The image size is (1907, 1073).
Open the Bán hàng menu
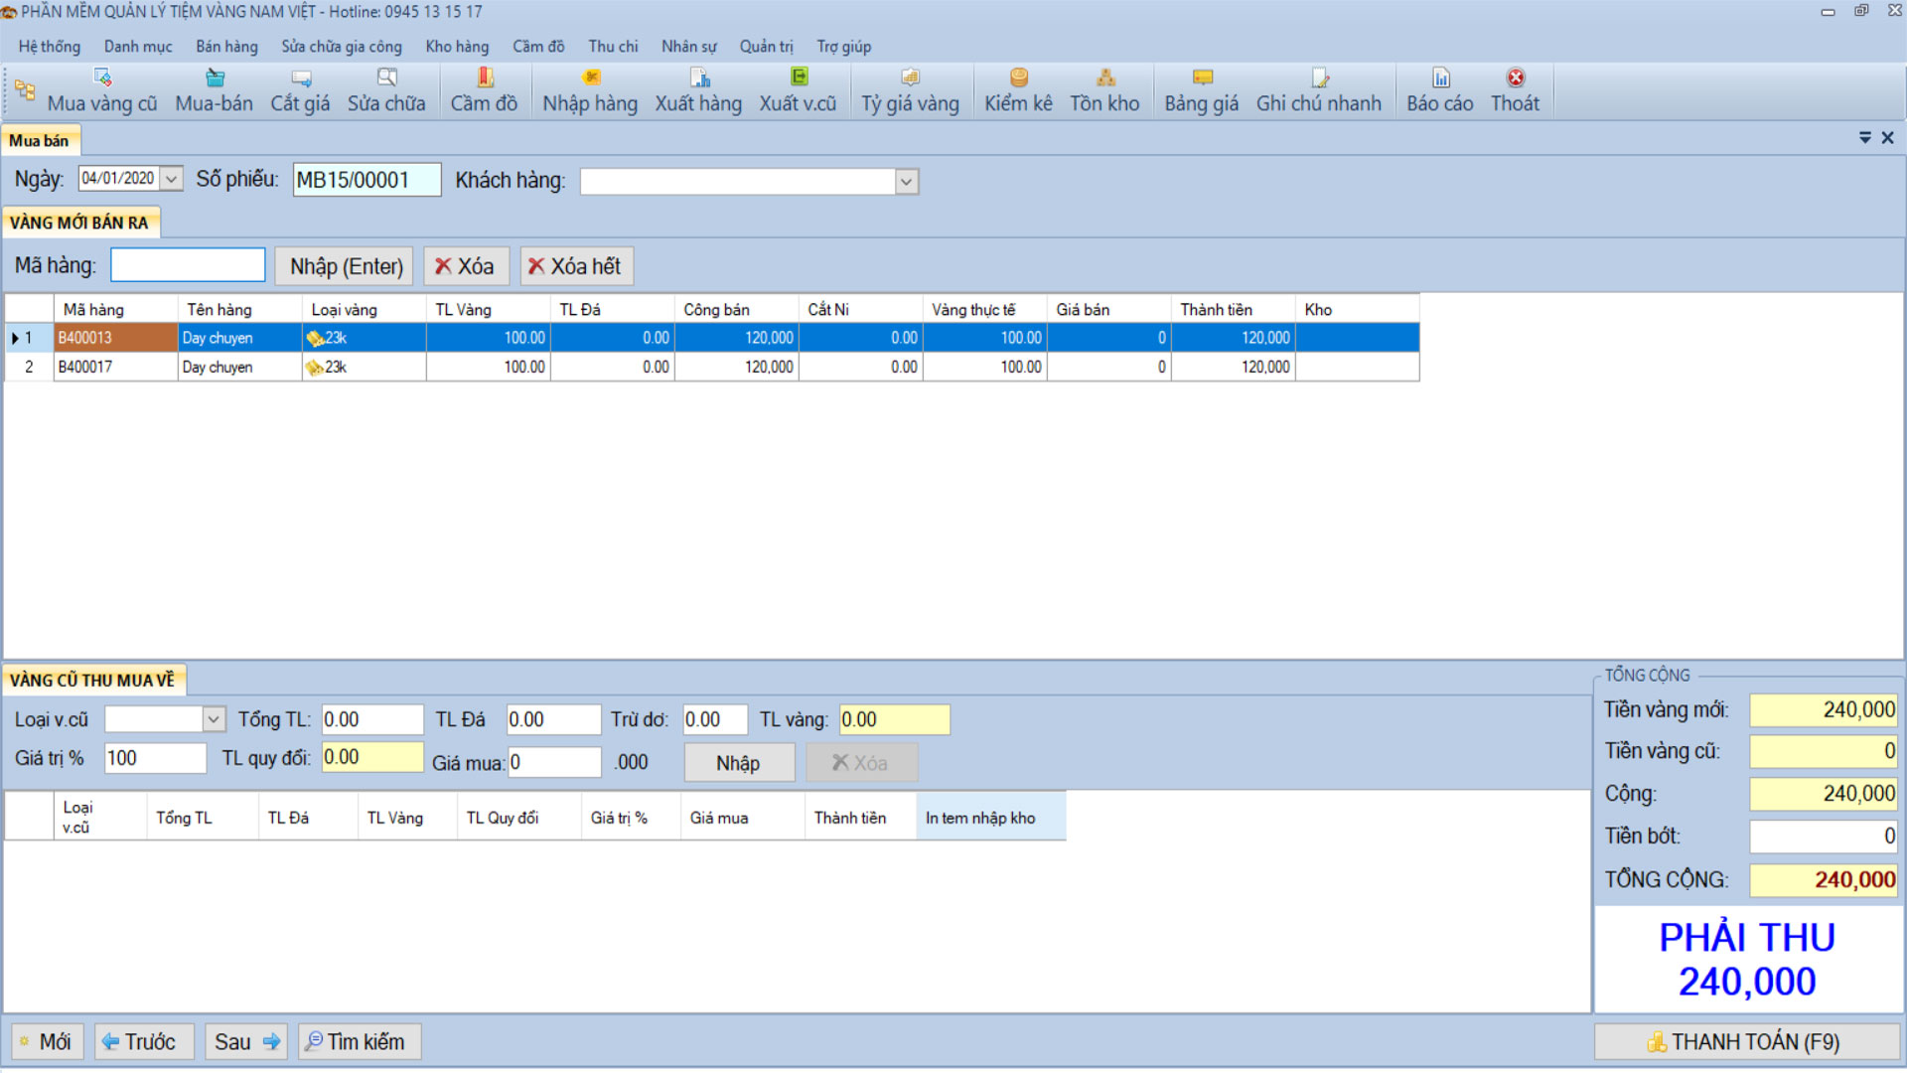pyautogui.click(x=226, y=47)
